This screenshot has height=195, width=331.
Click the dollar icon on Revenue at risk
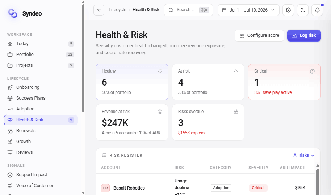(x=160, y=112)
